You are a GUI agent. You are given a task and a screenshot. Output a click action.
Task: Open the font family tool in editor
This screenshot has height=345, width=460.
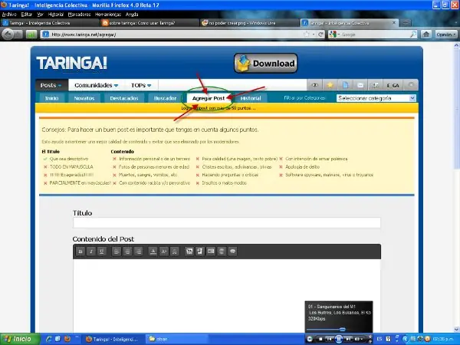[x=174, y=251]
